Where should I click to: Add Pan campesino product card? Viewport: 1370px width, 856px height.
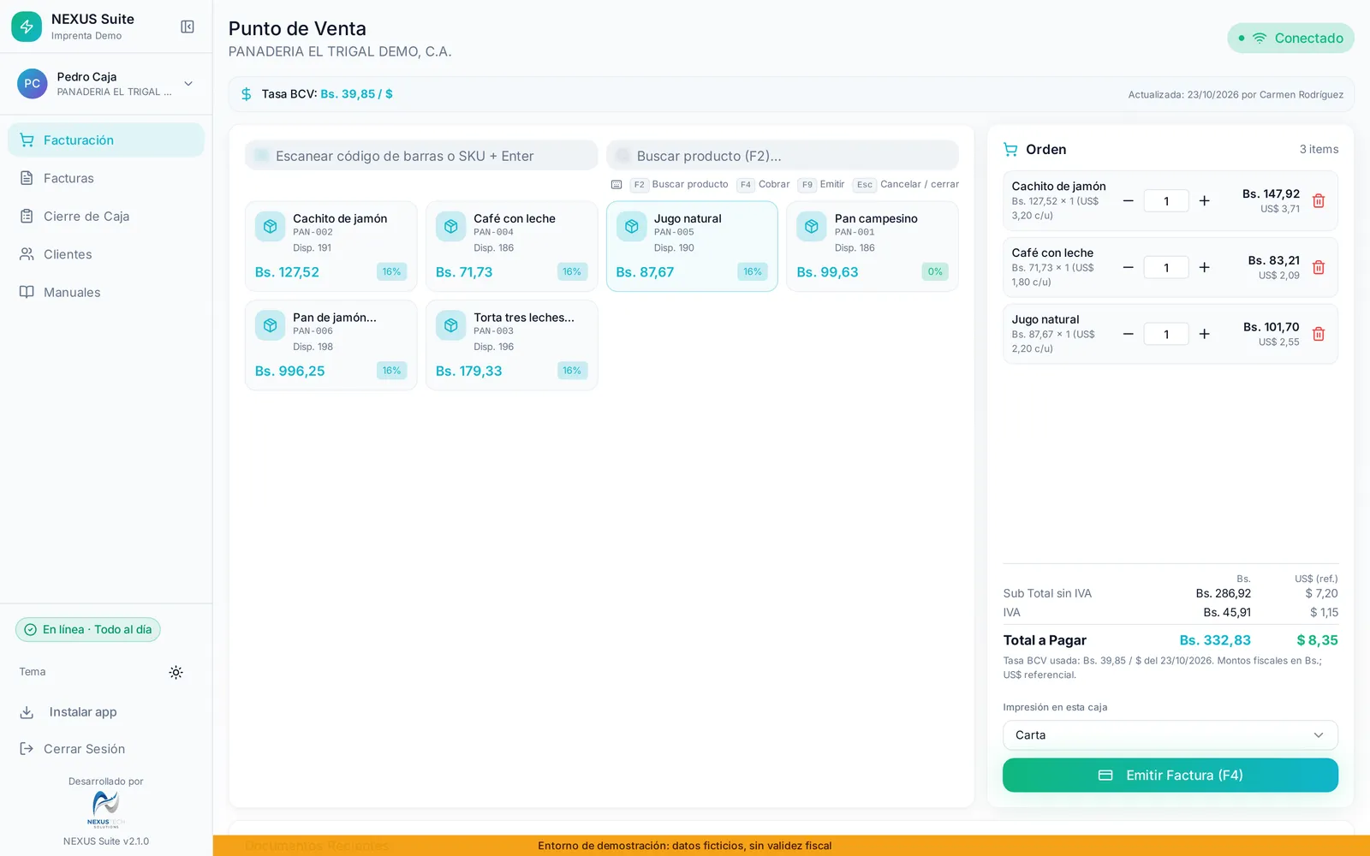coord(873,247)
